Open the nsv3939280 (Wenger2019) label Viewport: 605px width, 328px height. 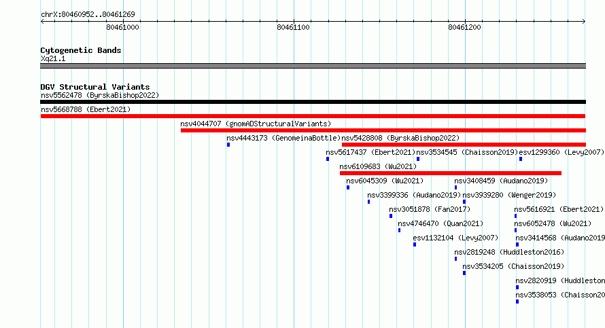509,195
